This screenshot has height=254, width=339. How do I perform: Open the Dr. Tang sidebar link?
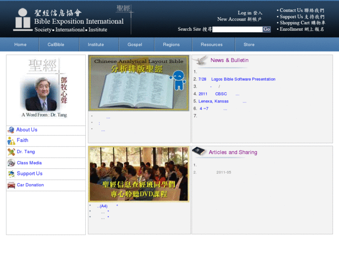coord(26,152)
